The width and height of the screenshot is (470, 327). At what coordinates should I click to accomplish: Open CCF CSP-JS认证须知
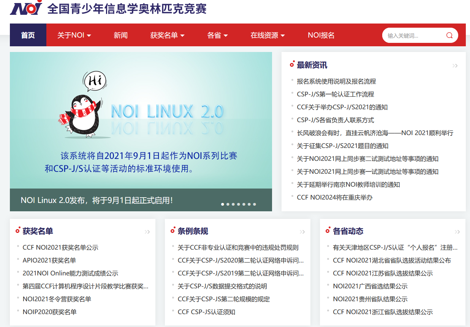(x=206, y=312)
